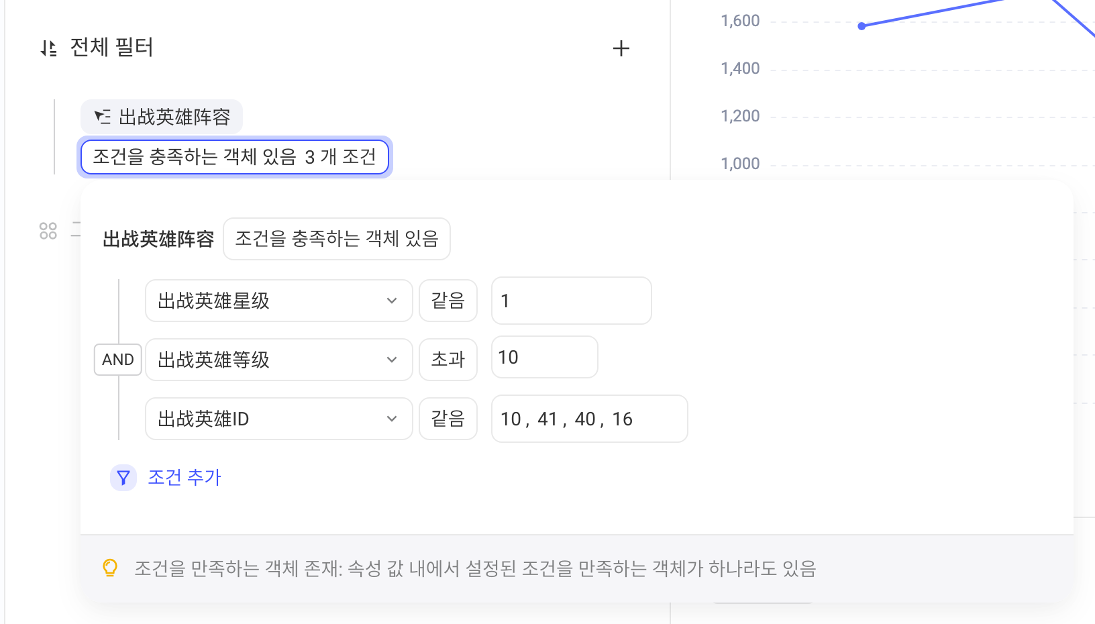The height and width of the screenshot is (624, 1095).
Task: Open the 出战英雄ID property dropdown
Action: (279, 419)
